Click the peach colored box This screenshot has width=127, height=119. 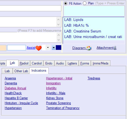point(3,48)
